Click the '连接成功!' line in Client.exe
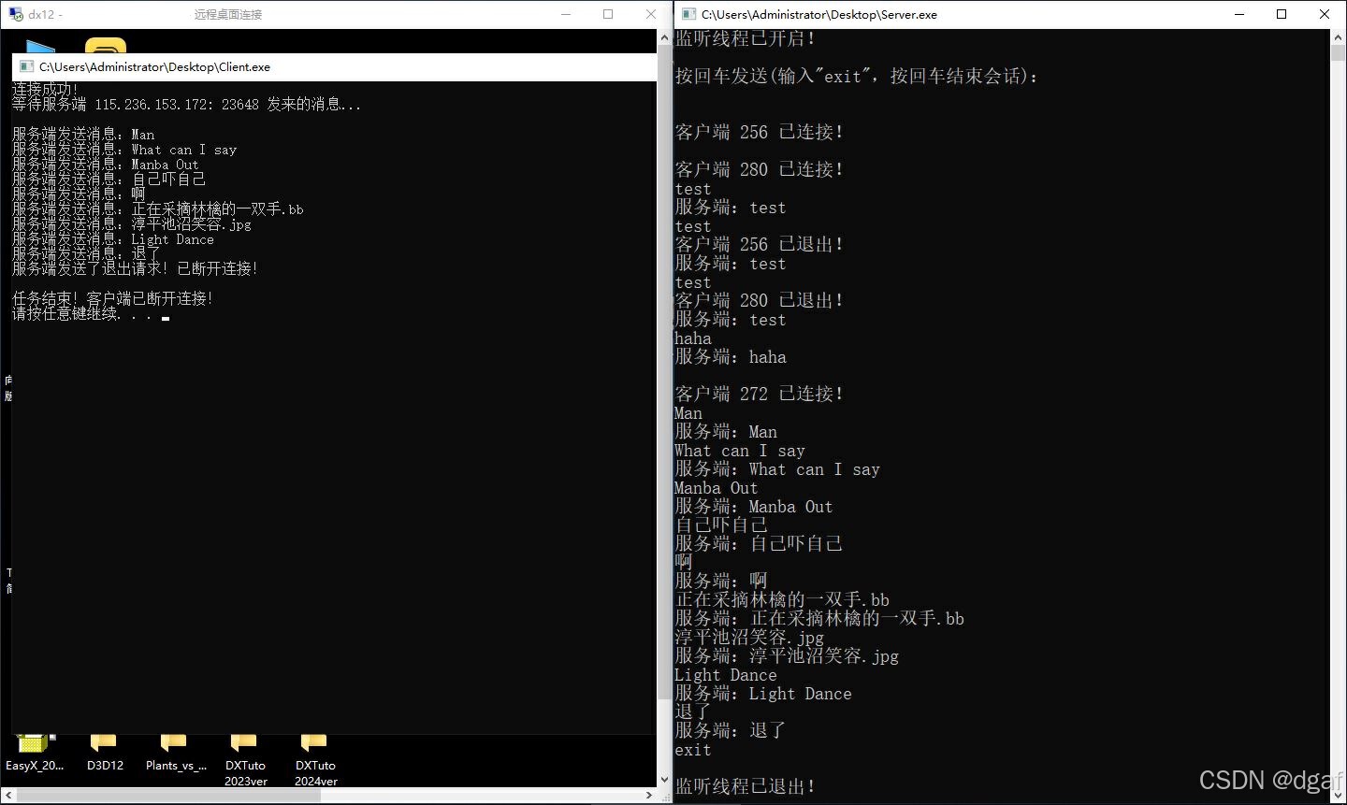This screenshot has width=1347, height=805. tap(45, 89)
